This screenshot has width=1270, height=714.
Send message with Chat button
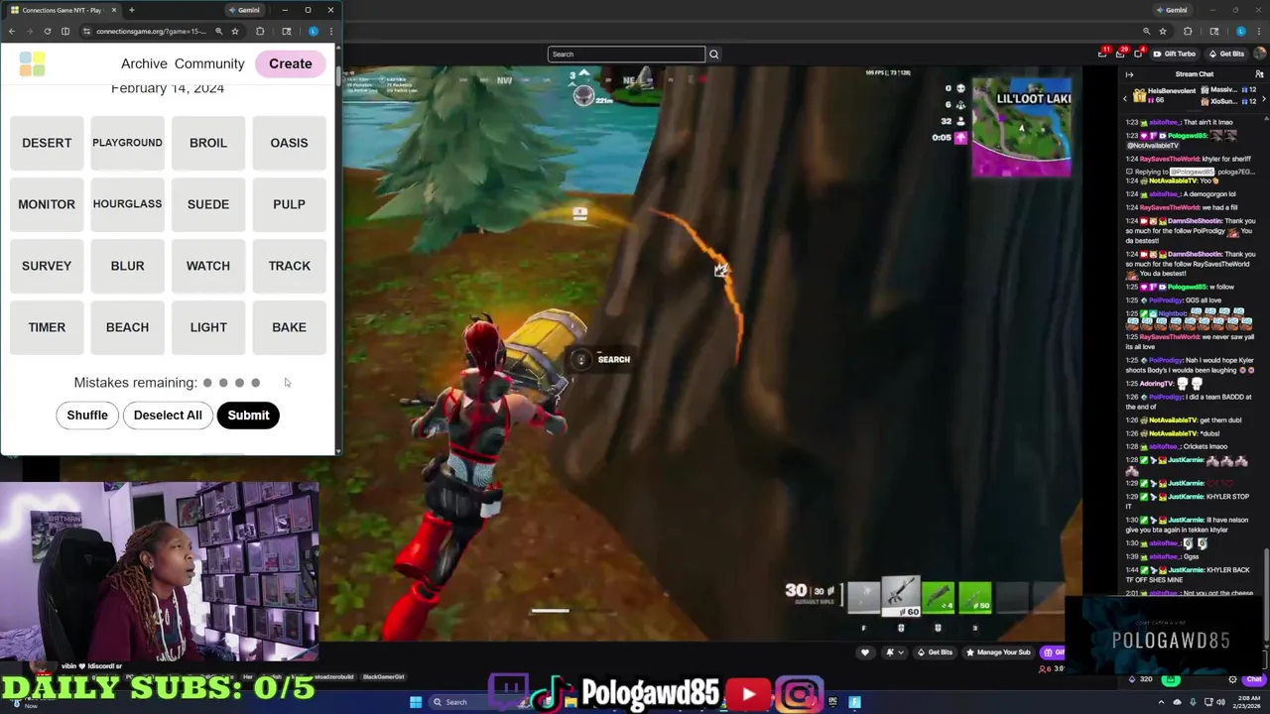click(1256, 679)
